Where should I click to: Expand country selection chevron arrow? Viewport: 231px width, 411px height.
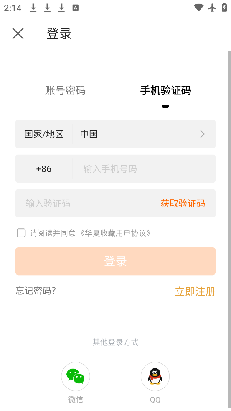pos(202,134)
